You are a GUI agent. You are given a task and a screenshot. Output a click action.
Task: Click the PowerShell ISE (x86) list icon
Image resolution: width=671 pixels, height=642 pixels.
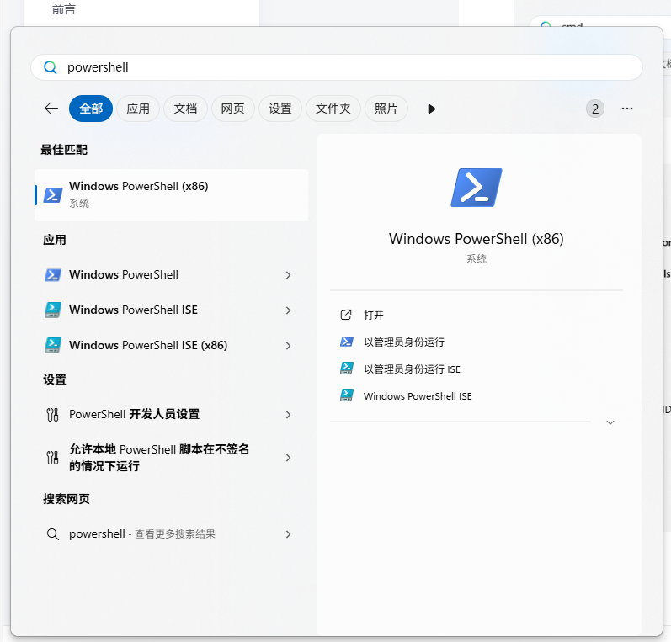coord(53,345)
